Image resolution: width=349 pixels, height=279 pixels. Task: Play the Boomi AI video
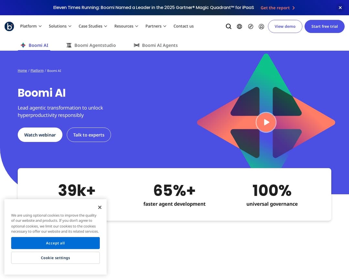266,122
